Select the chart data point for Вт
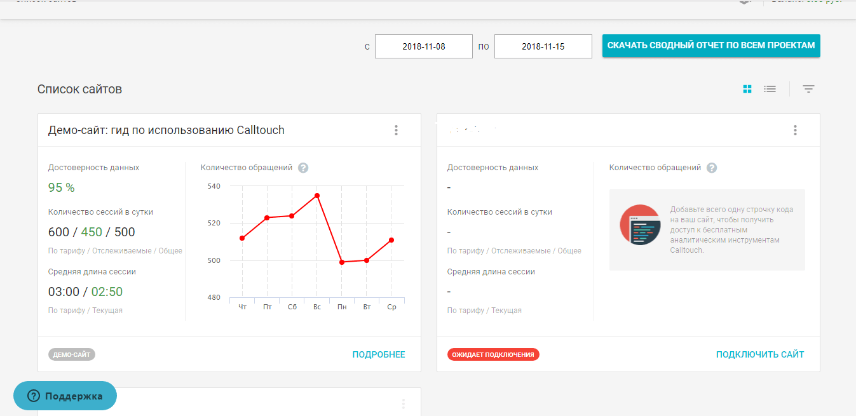The width and height of the screenshot is (856, 416). [x=367, y=260]
